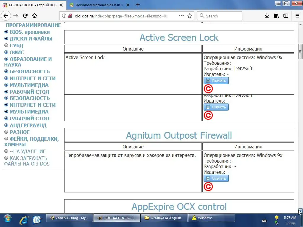Go back to the previous page
The height and width of the screenshot is (227, 303).
click(6, 16)
